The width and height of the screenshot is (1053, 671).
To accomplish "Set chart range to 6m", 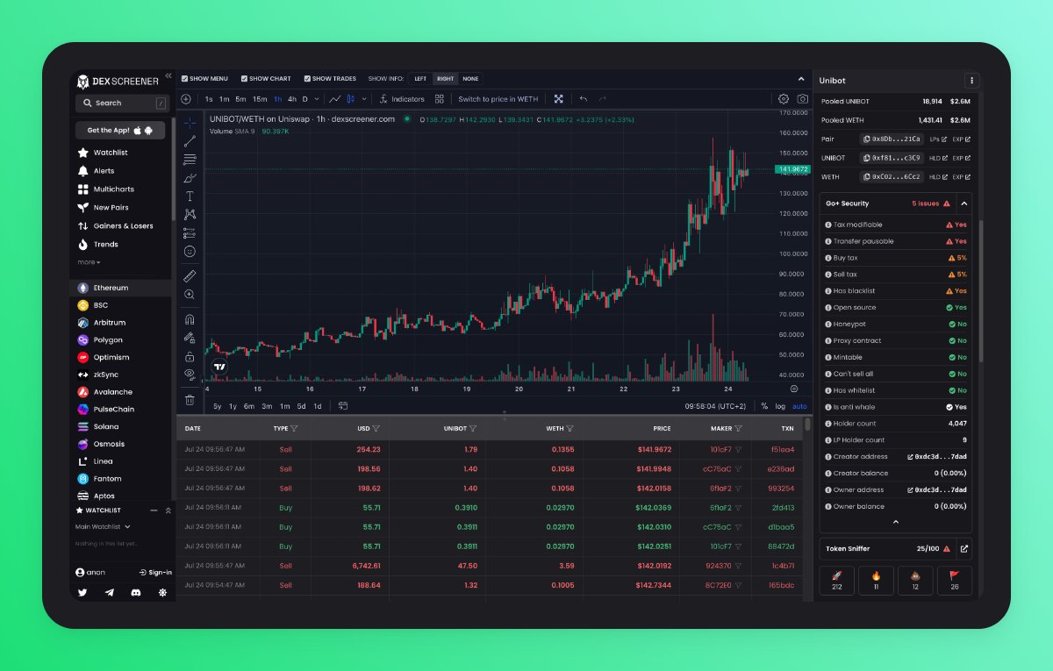I will coord(249,406).
